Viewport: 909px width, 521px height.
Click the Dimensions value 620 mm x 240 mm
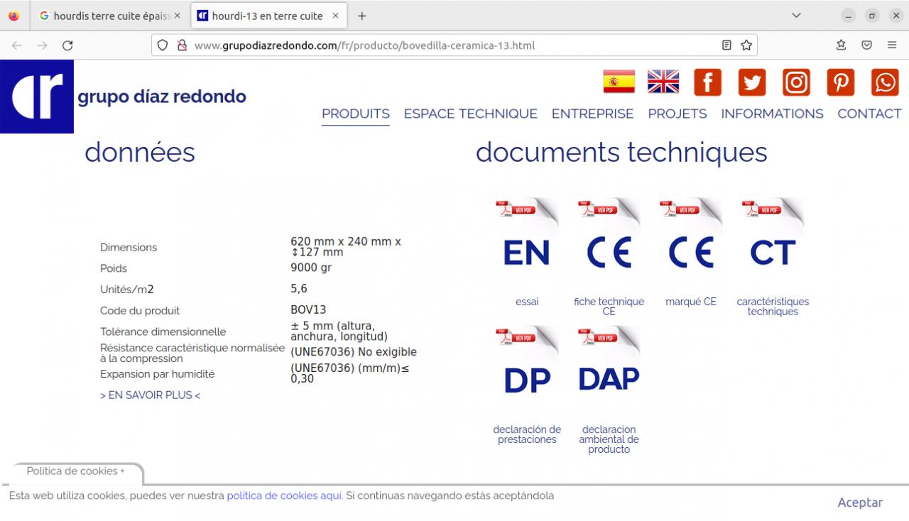pyautogui.click(x=346, y=246)
